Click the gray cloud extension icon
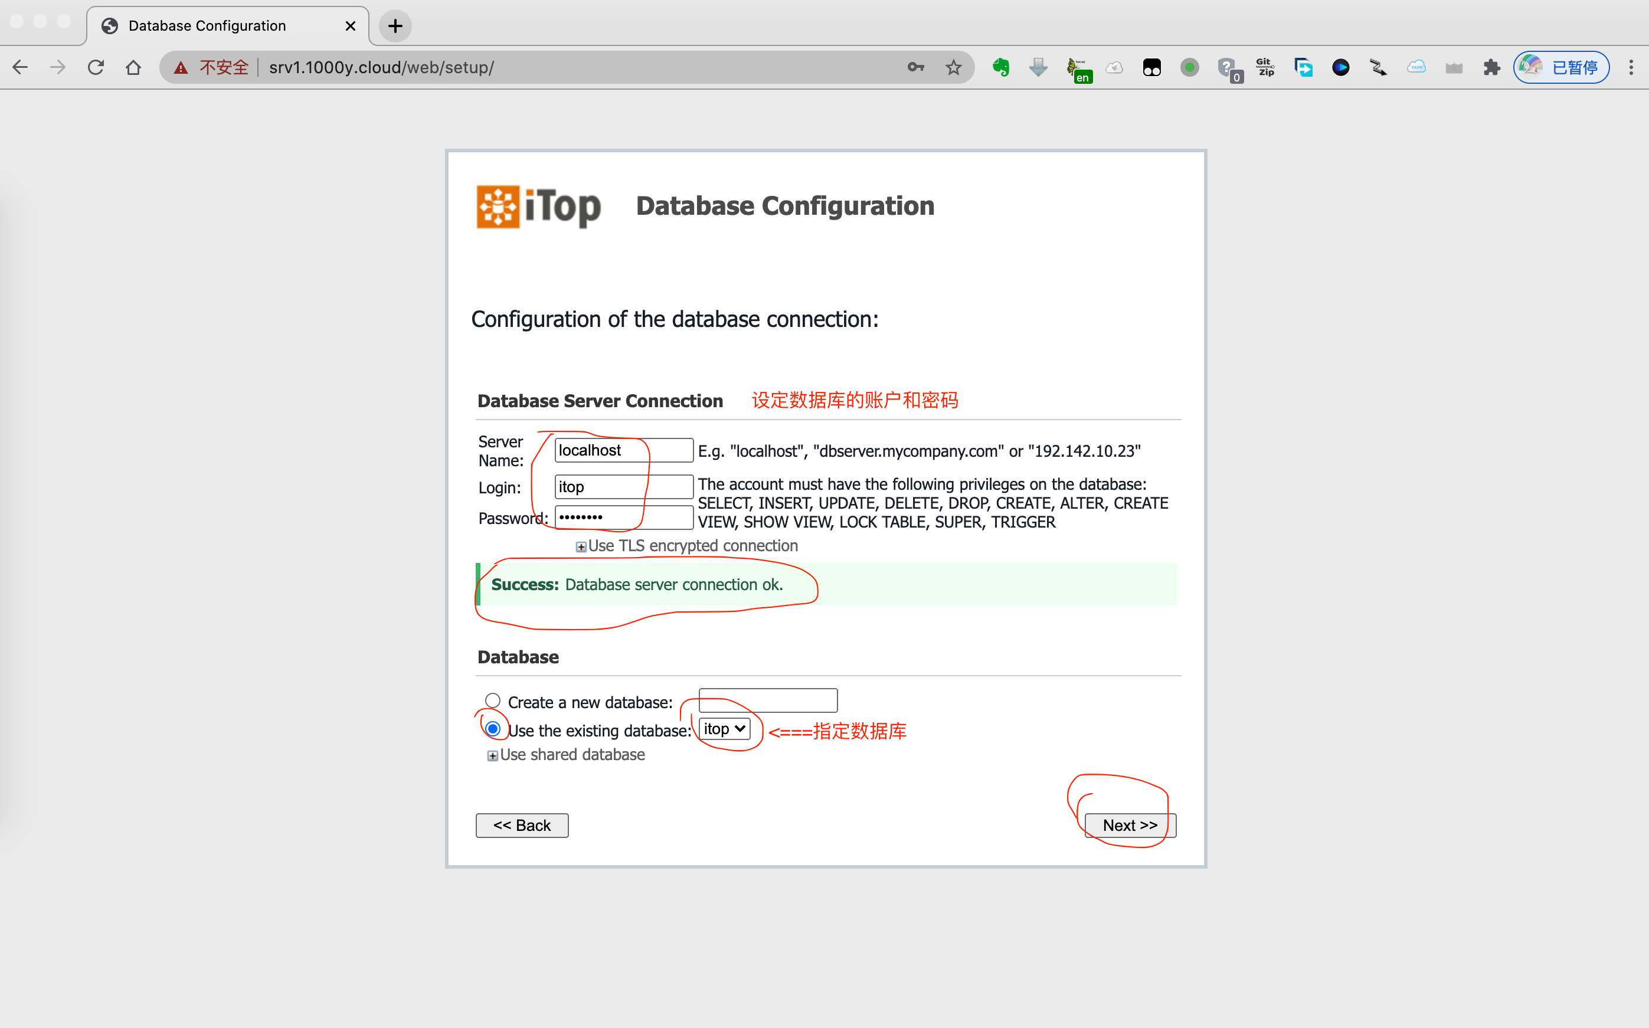Screen dimensions: 1649x1028 (1114, 67)
